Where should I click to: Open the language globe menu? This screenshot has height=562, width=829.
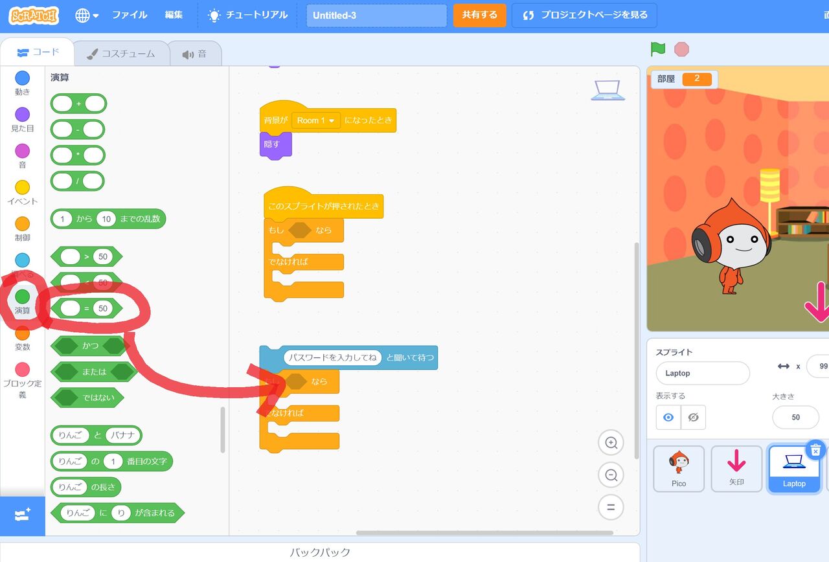coord(87,16)
